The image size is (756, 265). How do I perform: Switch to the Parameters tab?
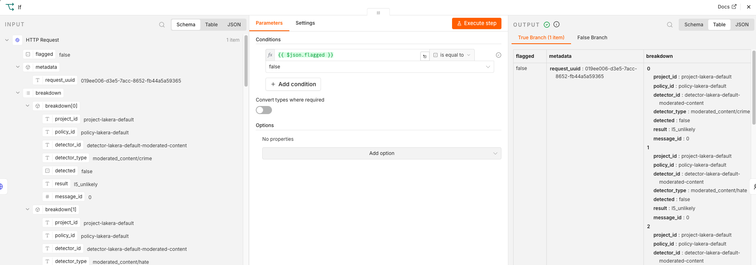click(269, 23)
